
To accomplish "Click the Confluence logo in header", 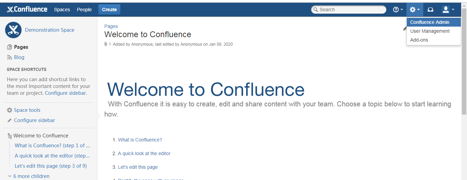I will coord(27,9).
